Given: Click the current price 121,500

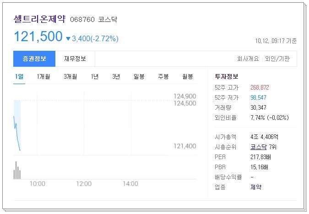Looking at the screenshot, I should pyautogui.click(x=38, y=37).
